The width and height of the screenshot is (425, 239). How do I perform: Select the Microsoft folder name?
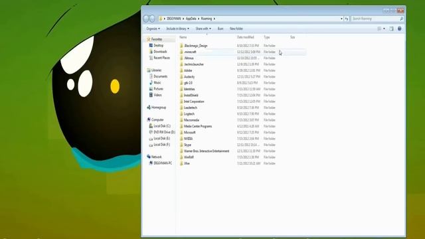pyautogui.click(x=190, y=133)
